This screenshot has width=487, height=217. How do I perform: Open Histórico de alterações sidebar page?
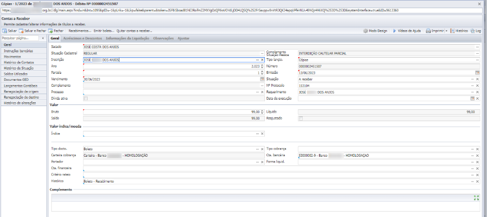24,103
